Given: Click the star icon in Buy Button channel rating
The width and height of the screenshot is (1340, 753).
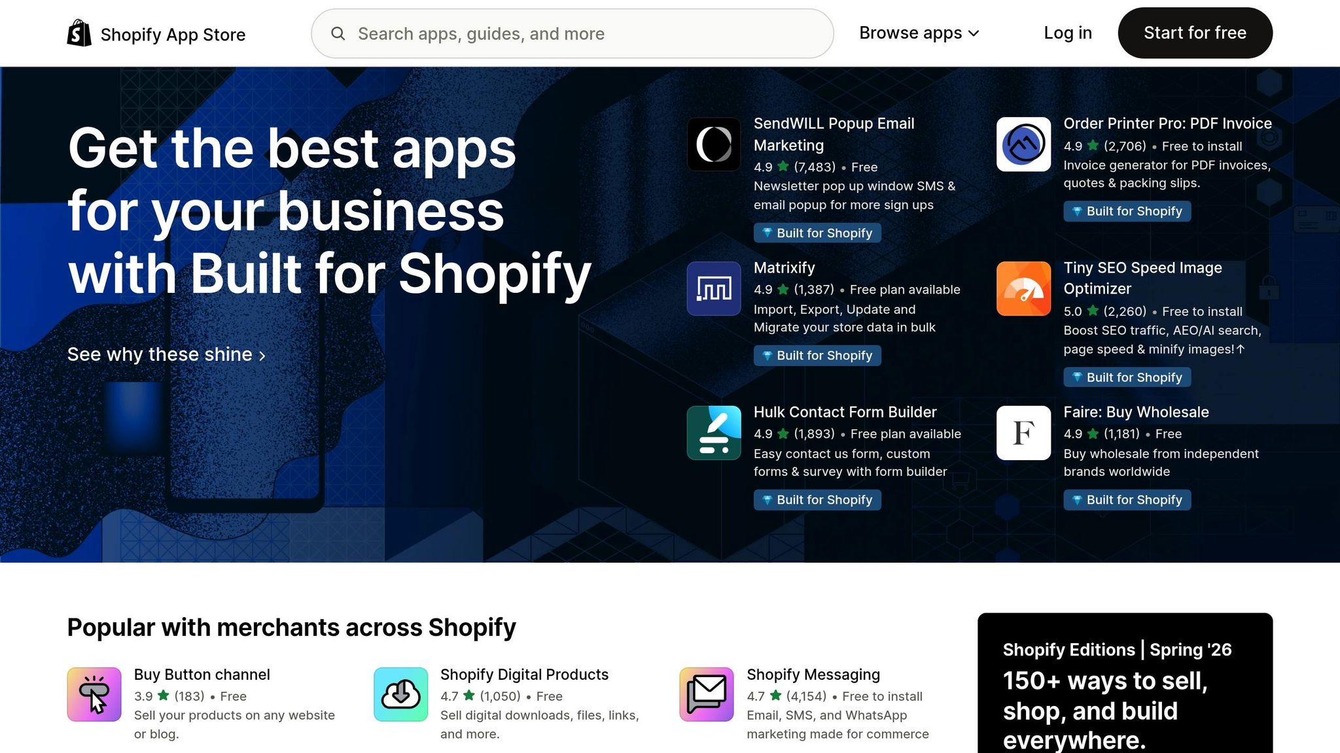Looking at the screenshot, I should pos(164,695).
